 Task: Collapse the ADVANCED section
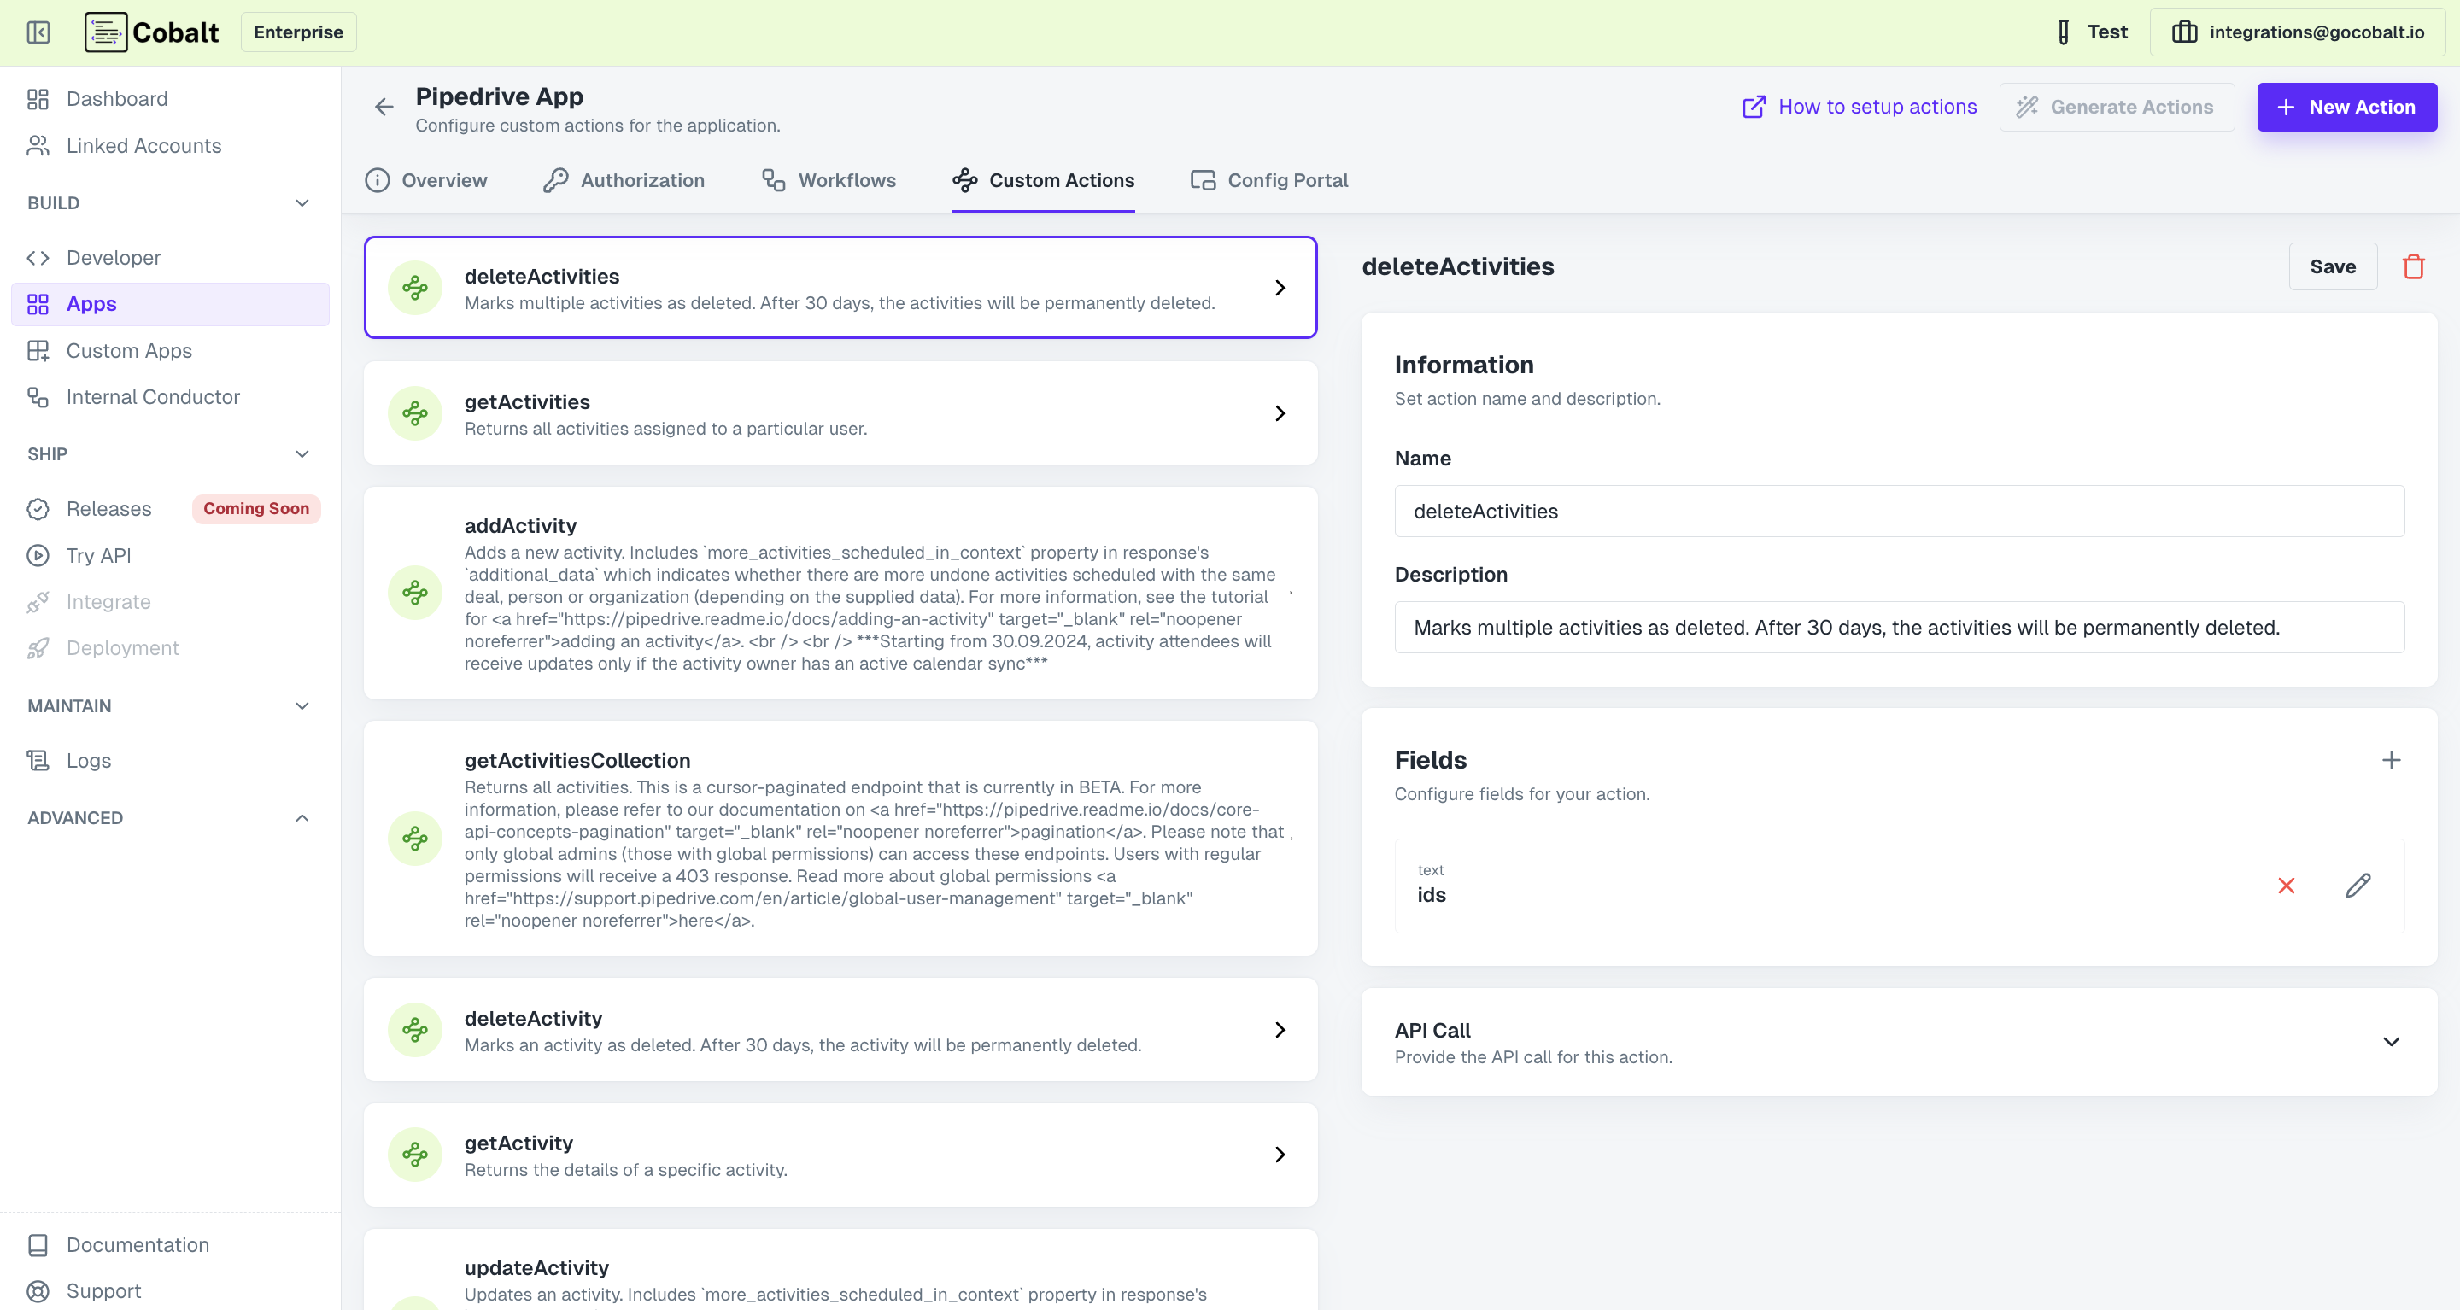tap(302, 817)
